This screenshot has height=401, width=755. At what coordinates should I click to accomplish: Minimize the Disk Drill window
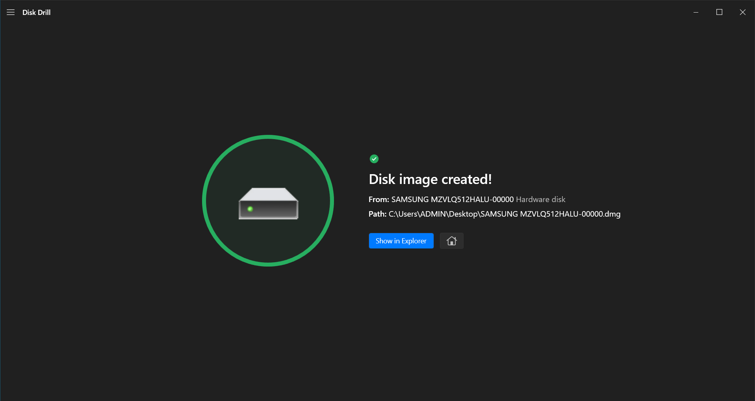(696, 12)
